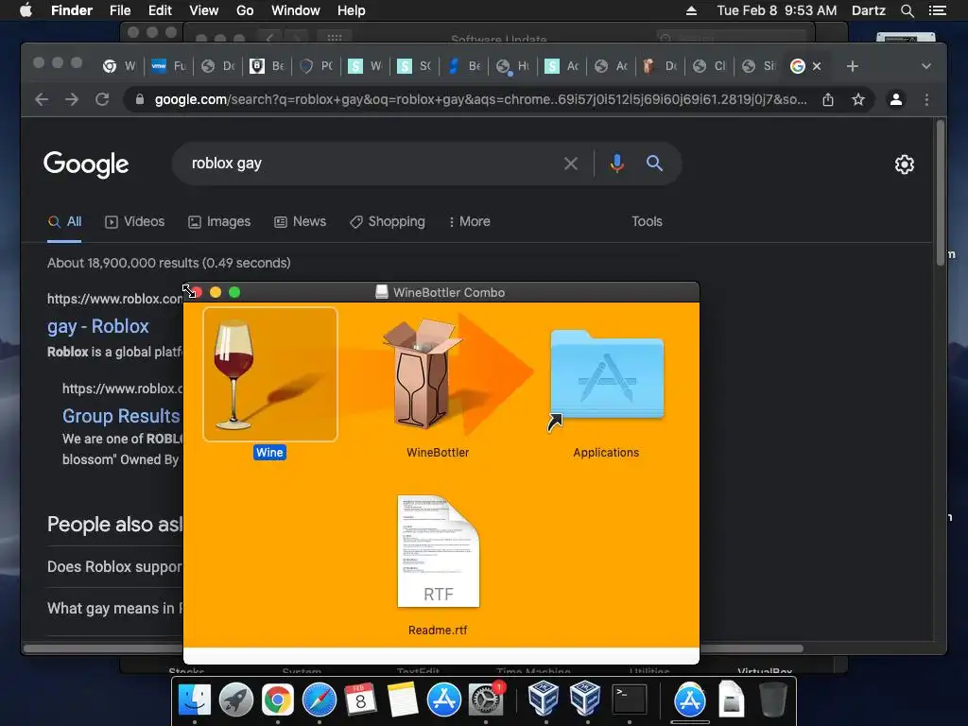Switch to the News results tab

coord(300,221)
